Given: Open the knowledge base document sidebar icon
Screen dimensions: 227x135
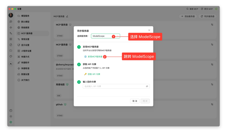Looking at the screenshot, I should point(11,45).
